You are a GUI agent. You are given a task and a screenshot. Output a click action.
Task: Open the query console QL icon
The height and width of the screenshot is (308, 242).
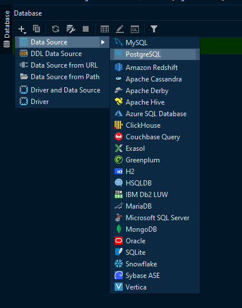[135, 29]
